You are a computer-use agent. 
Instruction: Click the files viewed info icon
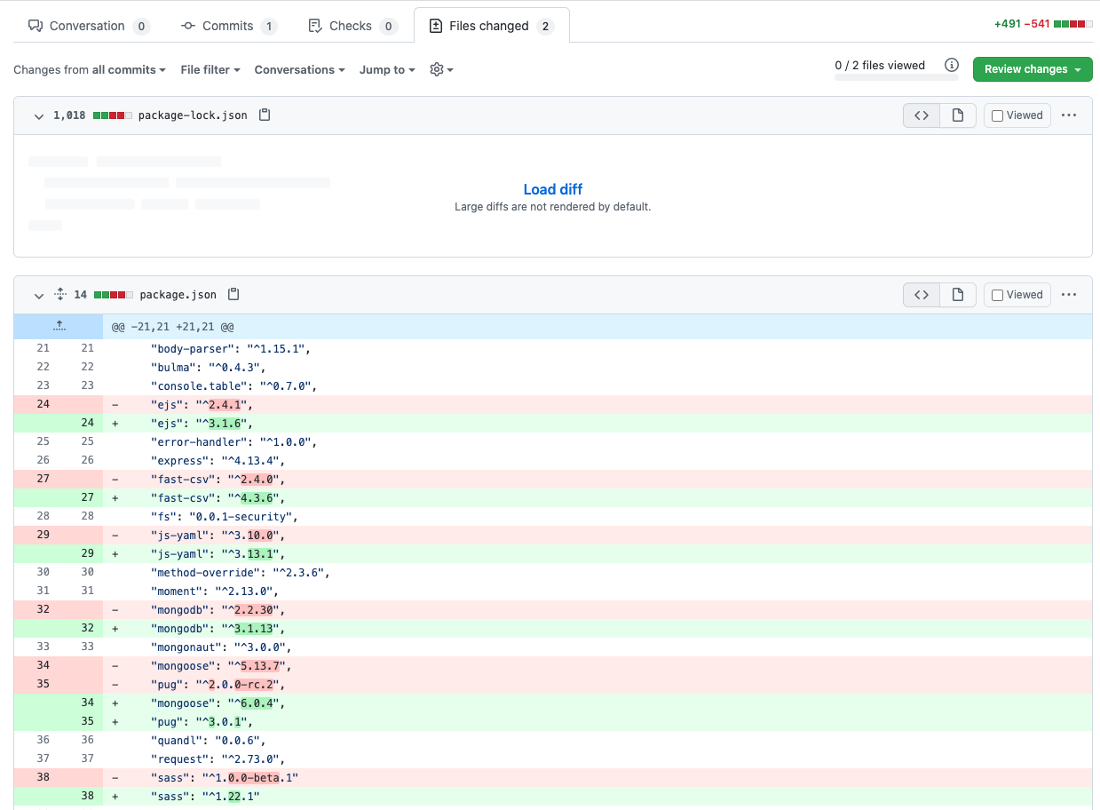[952, 66]
